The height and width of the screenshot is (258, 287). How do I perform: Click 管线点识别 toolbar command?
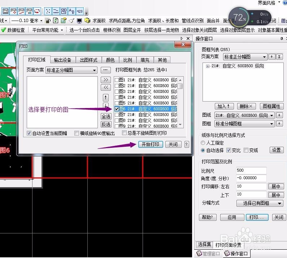[x=192, y=21]
